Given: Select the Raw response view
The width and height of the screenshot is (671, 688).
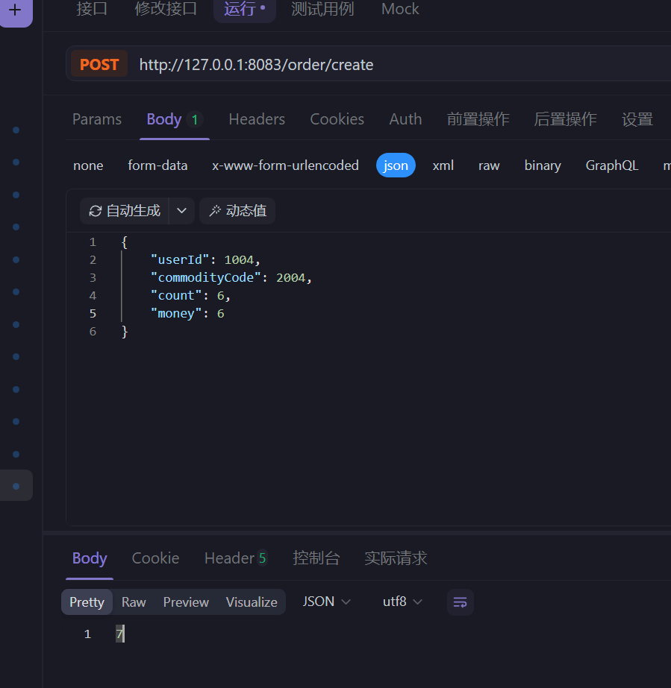Looking at the screenshot, I should [134, 602].
